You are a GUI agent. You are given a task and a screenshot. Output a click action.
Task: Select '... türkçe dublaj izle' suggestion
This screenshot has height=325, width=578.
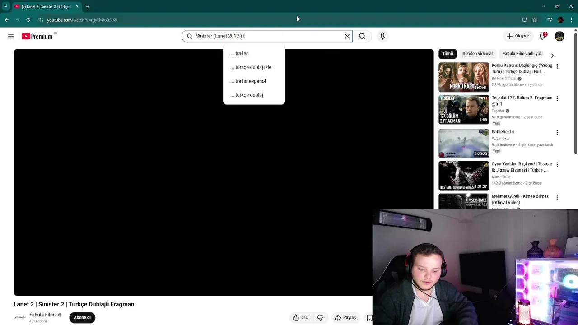254,67
